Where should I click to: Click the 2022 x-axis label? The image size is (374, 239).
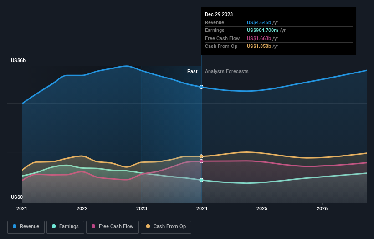point(82,208)
